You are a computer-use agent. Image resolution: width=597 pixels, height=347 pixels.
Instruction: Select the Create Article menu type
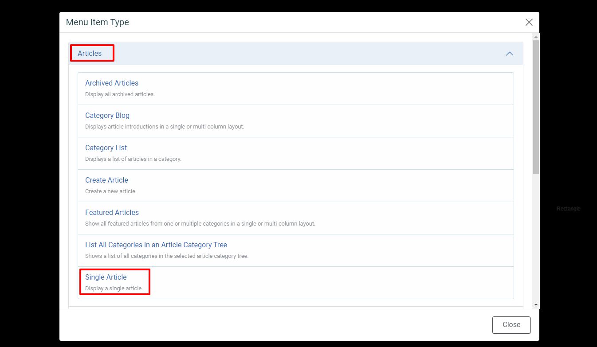(295, 186)
